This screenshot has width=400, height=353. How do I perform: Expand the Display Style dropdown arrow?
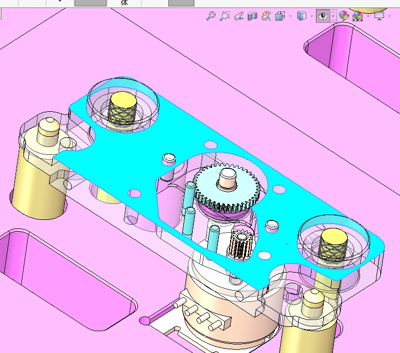tap(312, 17)
